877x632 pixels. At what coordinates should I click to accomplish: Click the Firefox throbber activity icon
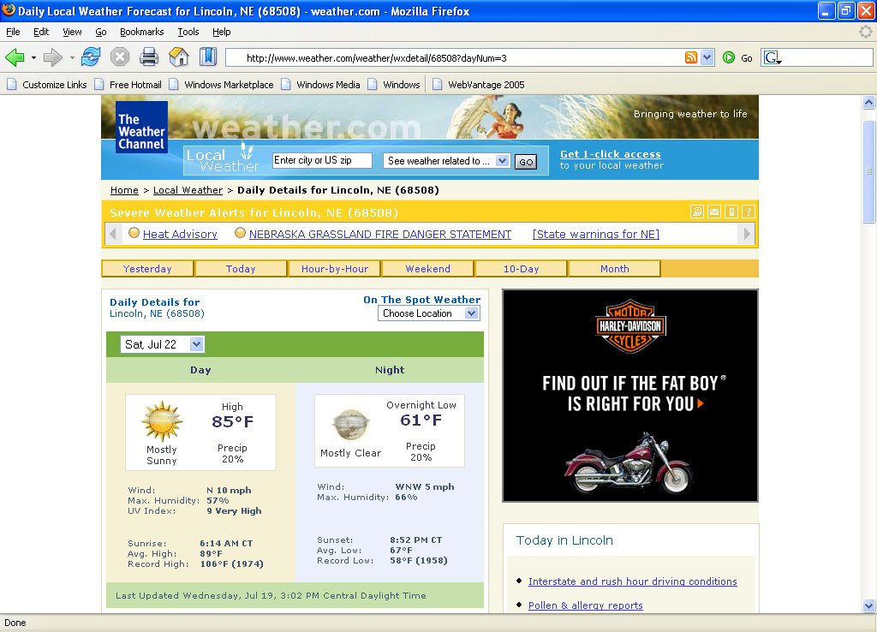point(865,32)
